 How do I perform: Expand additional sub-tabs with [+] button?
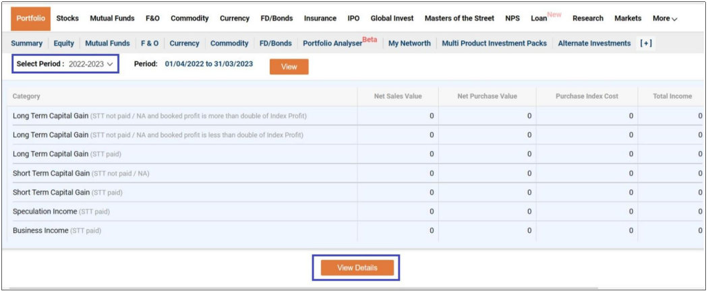click(645, 43)
